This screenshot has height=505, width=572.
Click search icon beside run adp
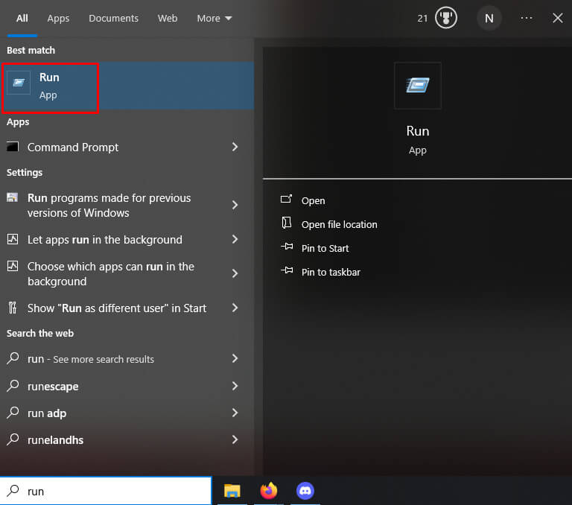[x=13, y=413]
